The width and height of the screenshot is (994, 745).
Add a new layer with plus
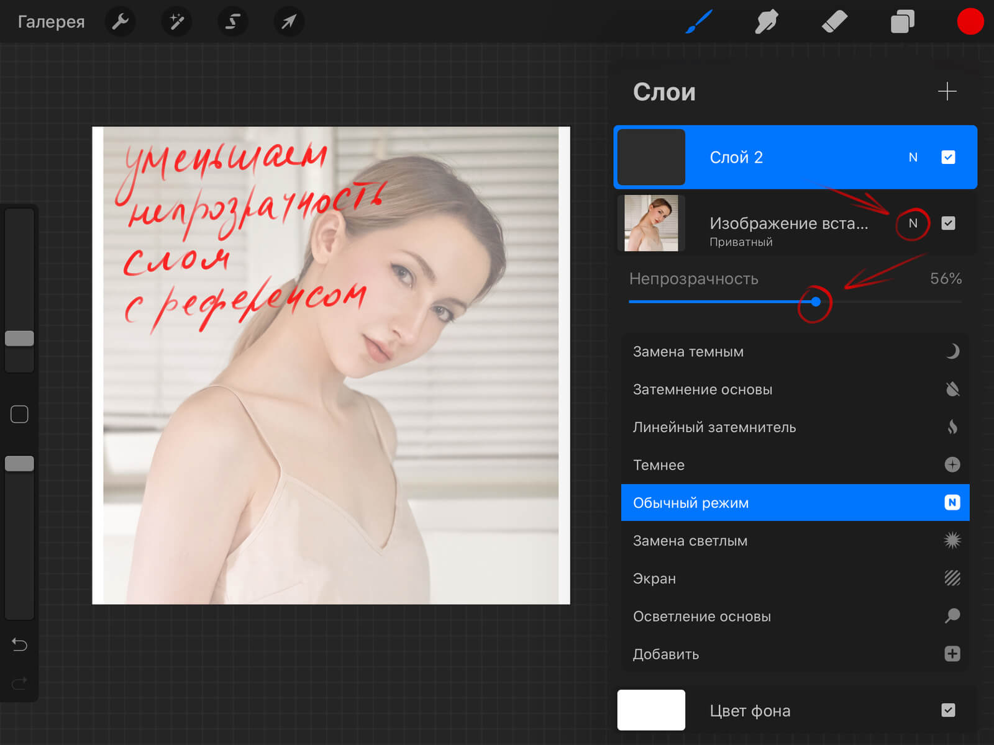pos(947,92)
